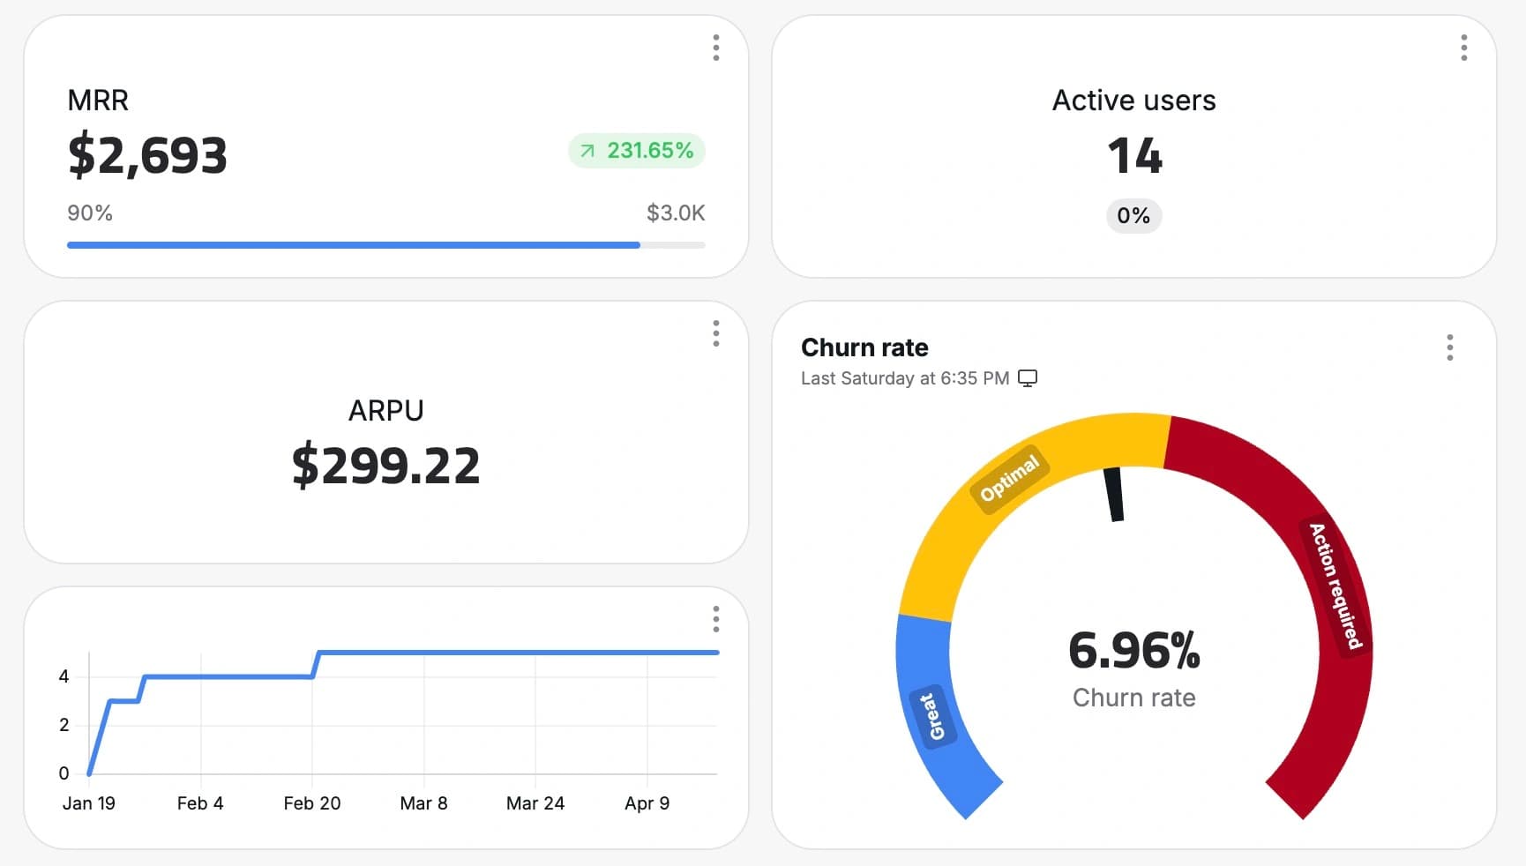Screen dimensions: 1526x866
Task: Toggle the 0% change badge under Active users
Action: coord(1133,215)
